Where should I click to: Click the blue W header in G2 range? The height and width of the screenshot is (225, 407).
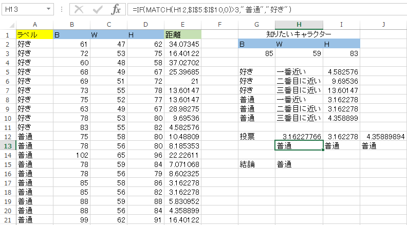click(299, 44)
